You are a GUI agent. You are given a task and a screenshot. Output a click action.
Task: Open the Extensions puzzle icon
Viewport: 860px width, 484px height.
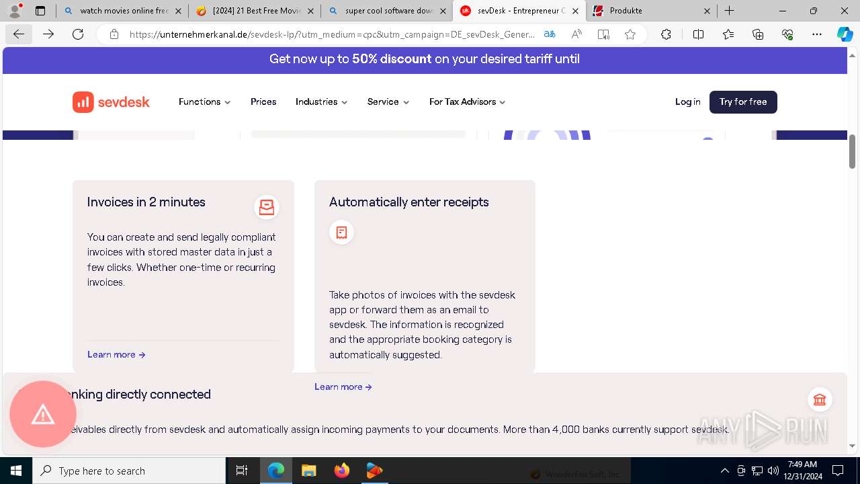666,34
